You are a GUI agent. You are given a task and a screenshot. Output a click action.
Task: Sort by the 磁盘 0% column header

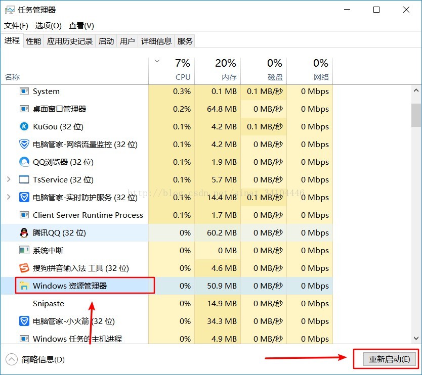pyautogui.click(x=264, y=71)
